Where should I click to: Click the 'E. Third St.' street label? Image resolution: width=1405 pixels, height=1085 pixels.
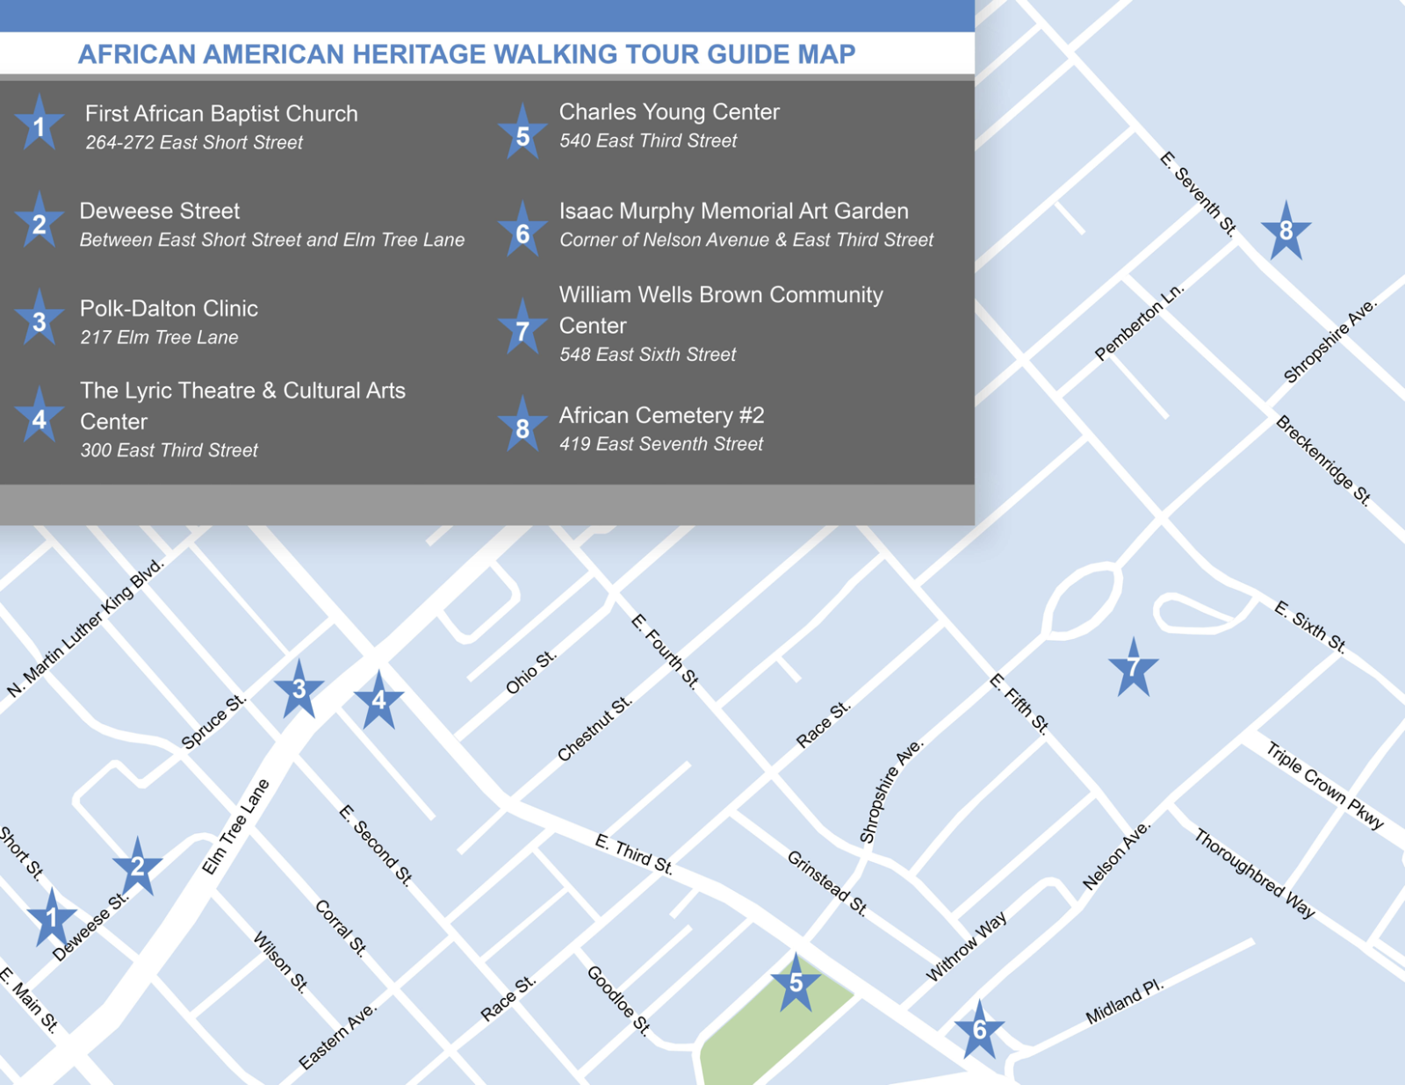tap(634, 854)
